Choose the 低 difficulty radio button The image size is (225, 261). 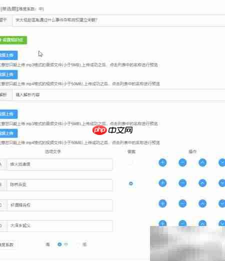[x=78, y=244]
